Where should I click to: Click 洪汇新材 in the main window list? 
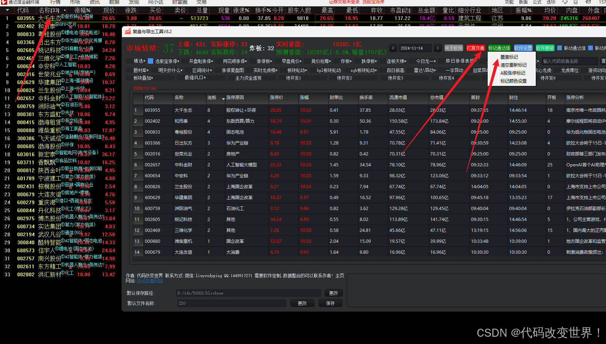point(49,274)
